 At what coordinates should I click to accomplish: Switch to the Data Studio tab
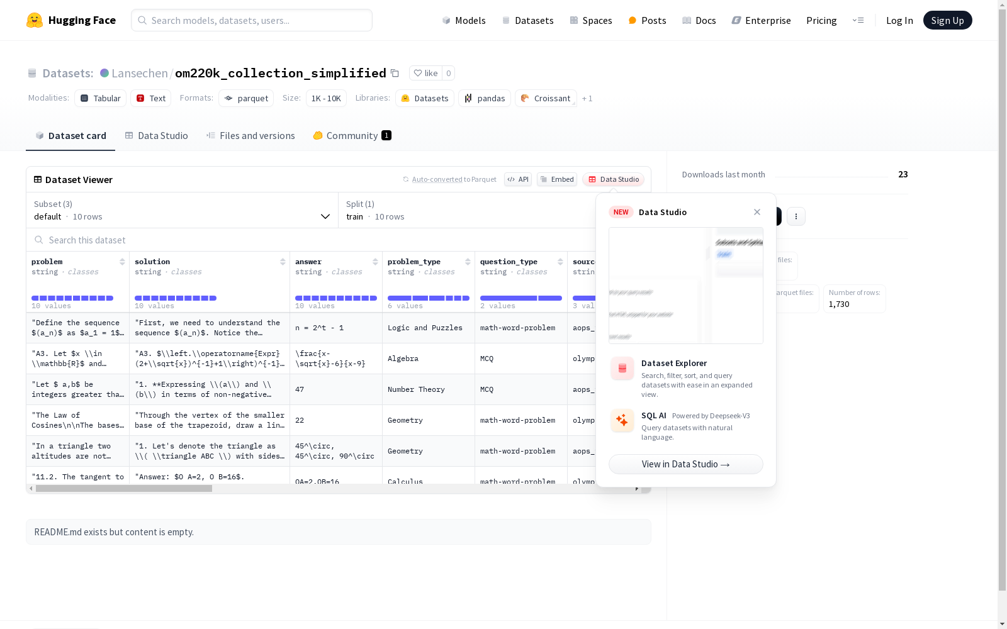pos(156,136)
